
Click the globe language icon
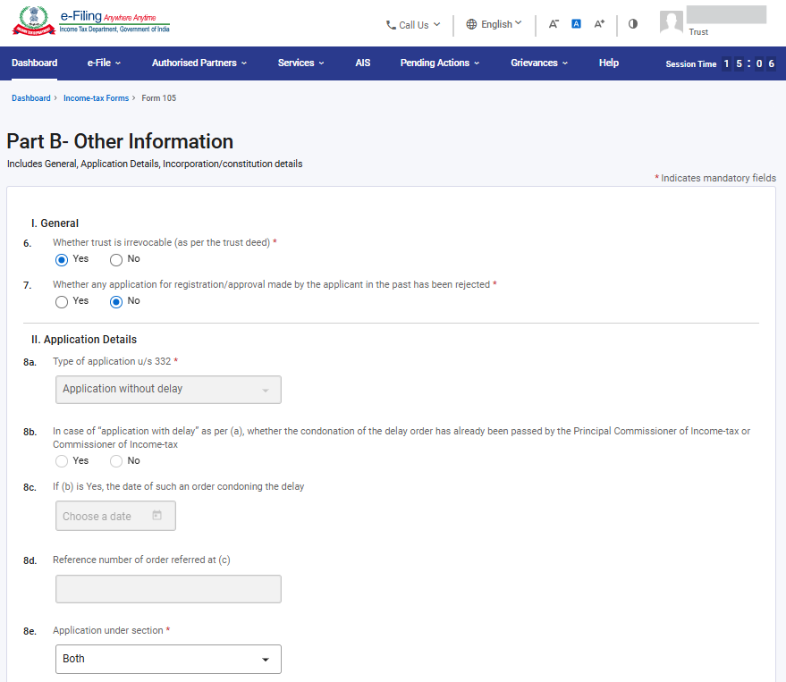pyautogui.click(x=471, y=25)
